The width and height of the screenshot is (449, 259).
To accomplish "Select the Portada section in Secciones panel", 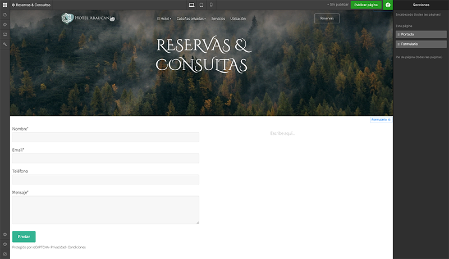I will click(421, 34).
